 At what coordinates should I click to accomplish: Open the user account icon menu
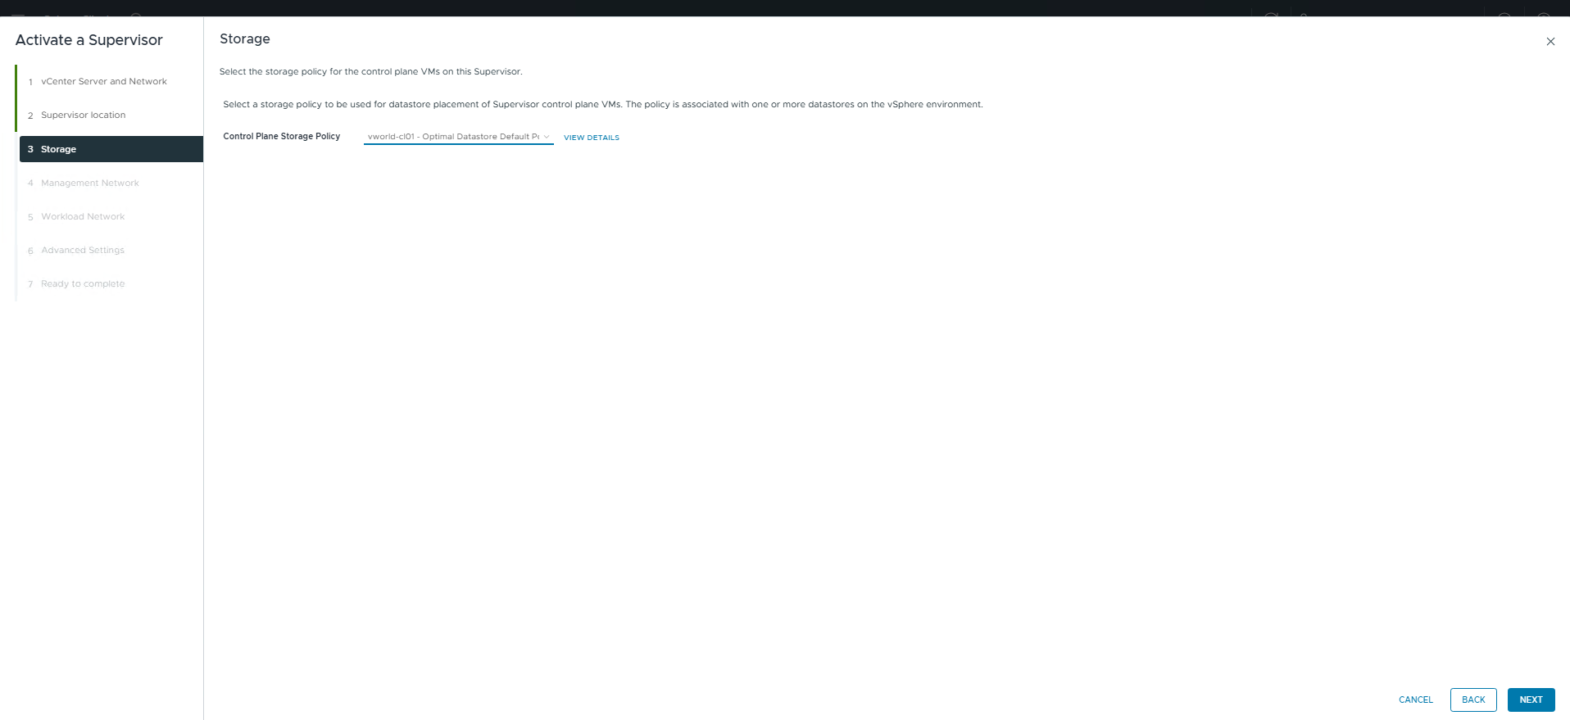click(1304, 15)
